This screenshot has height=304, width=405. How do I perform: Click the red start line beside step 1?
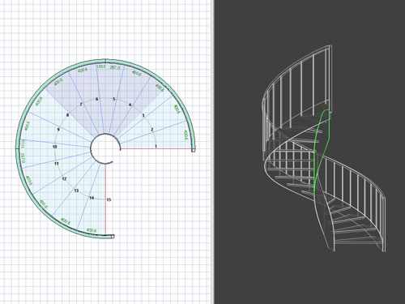point(156,148)
